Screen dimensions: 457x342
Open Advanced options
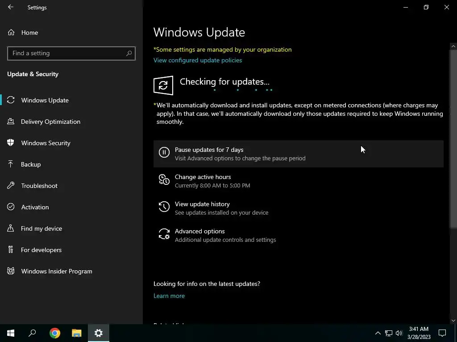(299, 235)
